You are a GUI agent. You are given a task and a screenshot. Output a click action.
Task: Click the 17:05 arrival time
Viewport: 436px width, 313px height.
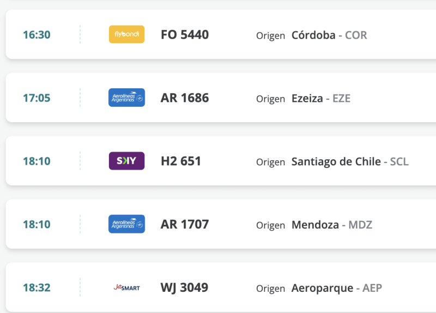point(37,98)
